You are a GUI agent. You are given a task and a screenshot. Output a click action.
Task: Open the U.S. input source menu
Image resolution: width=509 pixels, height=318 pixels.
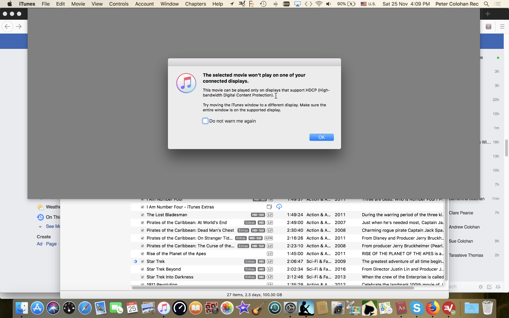click(x=368, y=4)
